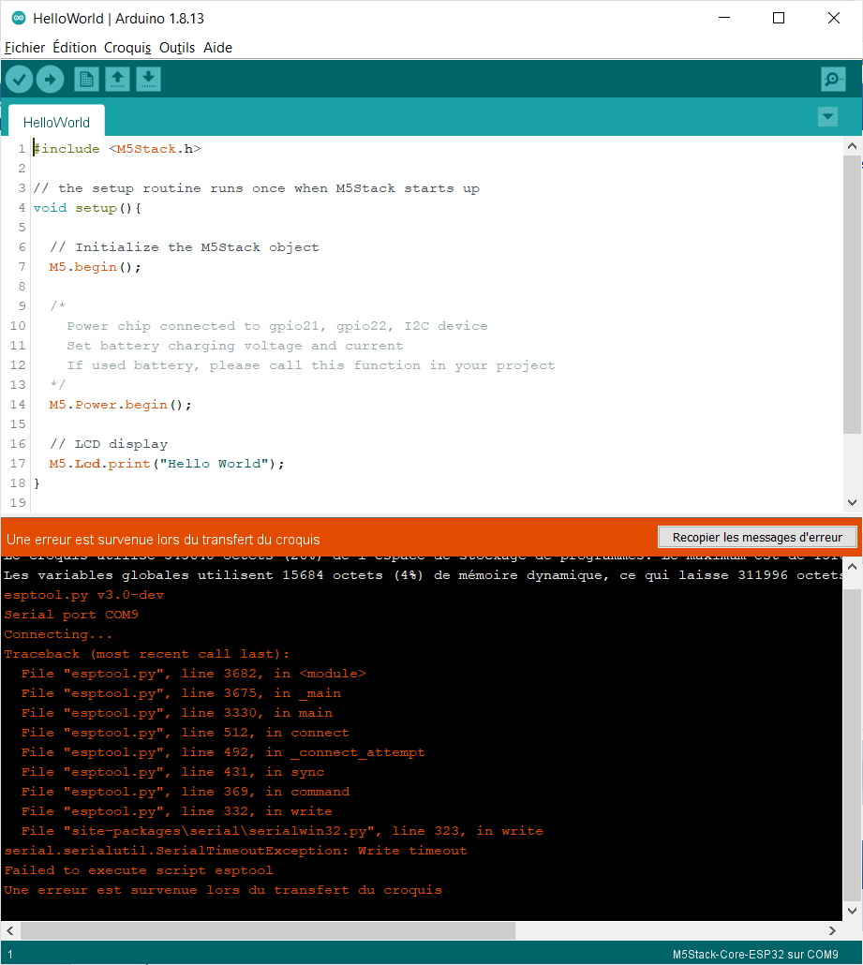The width and height of the screenshot is (863, 965).
Task: Click the SerialTimeoutException Write timeout line
Action: click(235, 851)
